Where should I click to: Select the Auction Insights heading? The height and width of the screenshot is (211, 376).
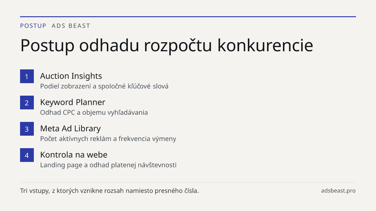(71, 76)
